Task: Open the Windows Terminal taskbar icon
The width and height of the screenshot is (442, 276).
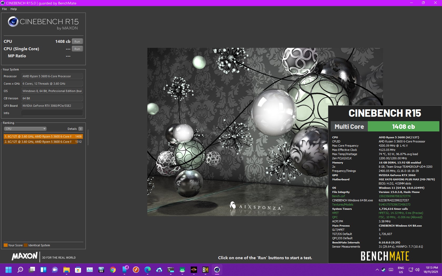Action: point(171,270)
